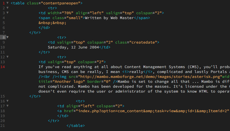Collapse the fold arrow on line 12

(7, 57)
